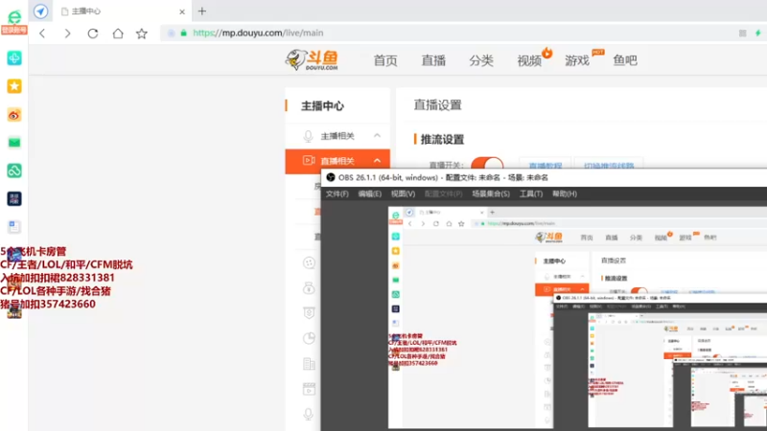Viewport: 767px width, 431px height.
Task: Click the bottom microphone icon in Douyu sidebar
Action: coord(308,415)
